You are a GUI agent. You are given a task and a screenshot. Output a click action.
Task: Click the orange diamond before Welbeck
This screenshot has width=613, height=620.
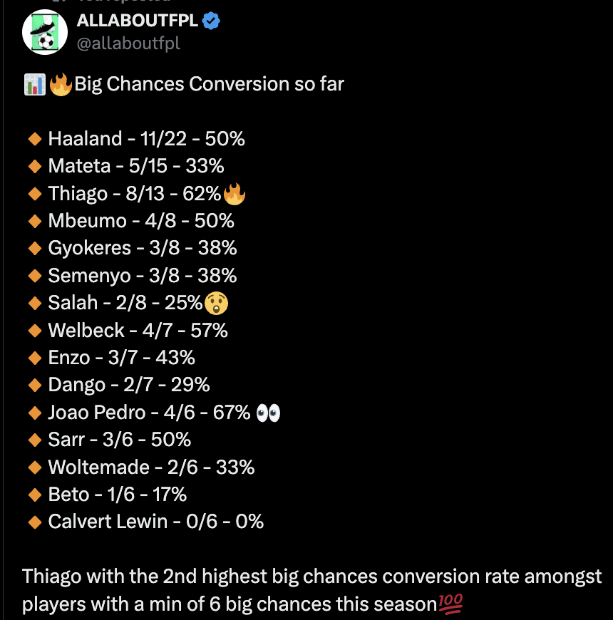coord(34,331)
